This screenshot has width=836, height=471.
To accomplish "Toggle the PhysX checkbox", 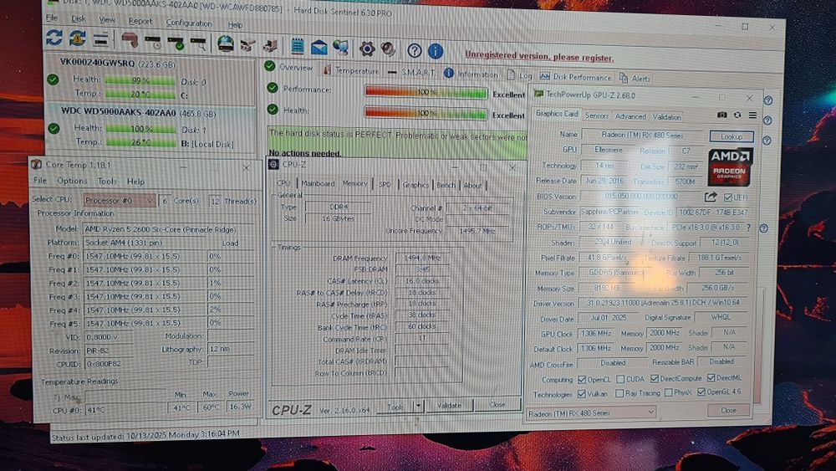I will coord(668,392).
